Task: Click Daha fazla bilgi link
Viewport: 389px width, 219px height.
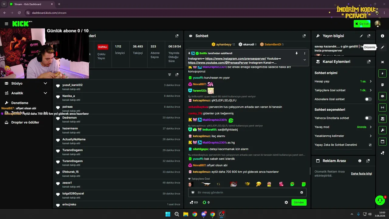Action: (x=361, y=174)
